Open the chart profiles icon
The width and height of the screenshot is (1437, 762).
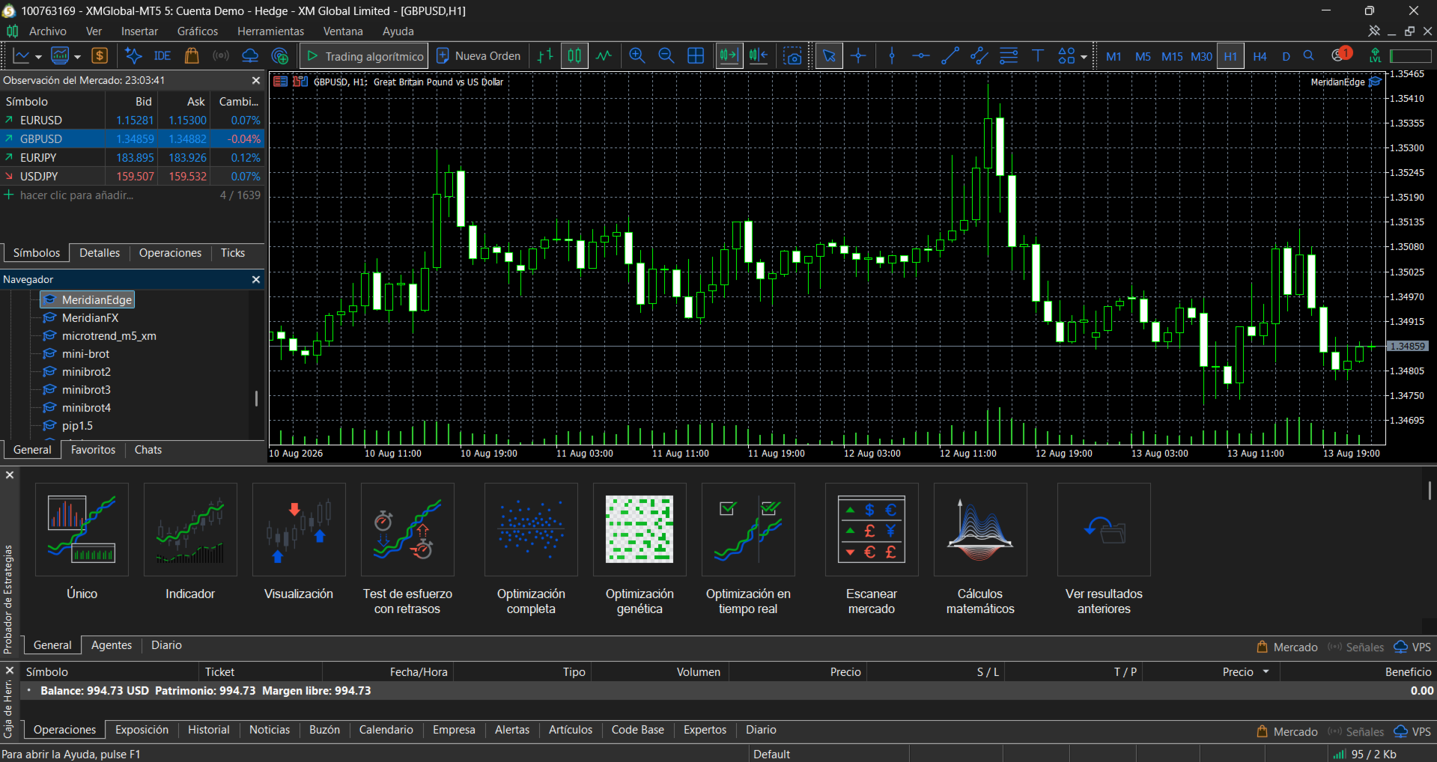pos(60,56)
